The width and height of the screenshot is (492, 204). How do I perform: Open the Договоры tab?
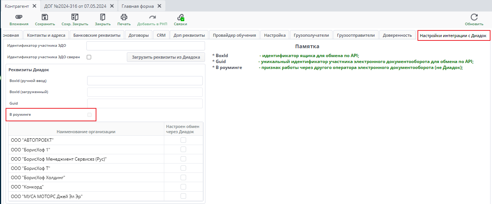[139, 35]
